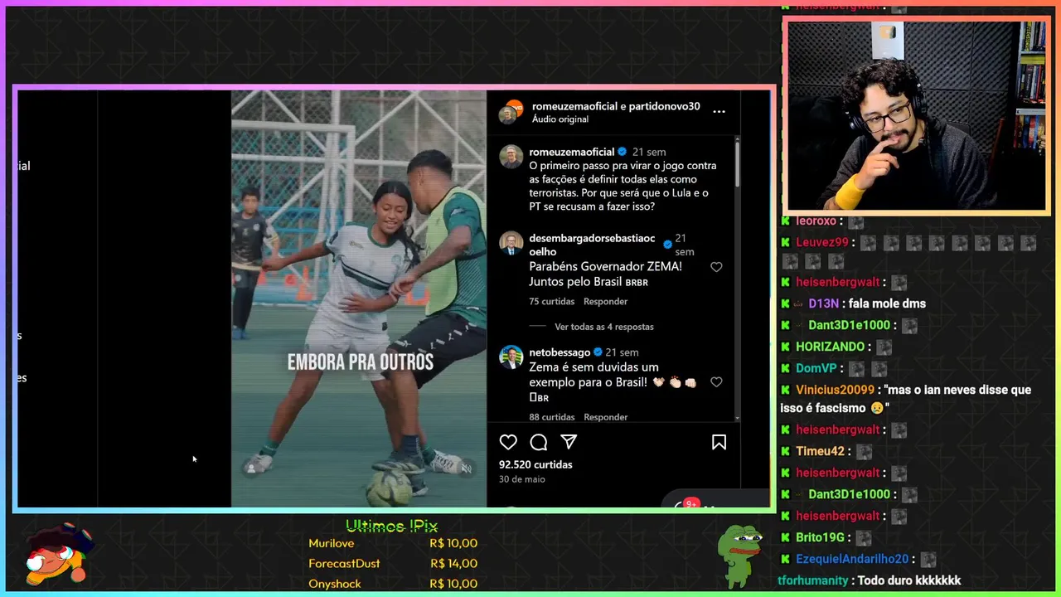Click the 'Ultimos !Pix' heading
This screenshot has height=597, width=1061.
(391, 526)
